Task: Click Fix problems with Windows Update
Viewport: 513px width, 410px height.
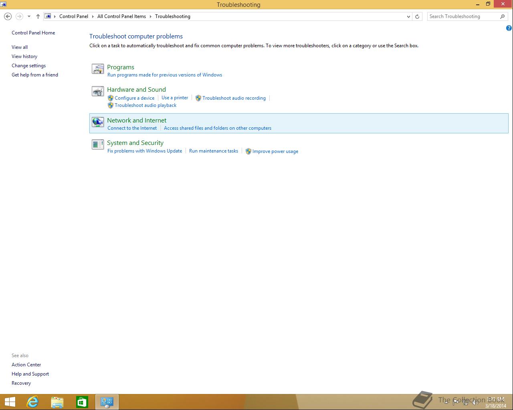Action: point(145,151)
